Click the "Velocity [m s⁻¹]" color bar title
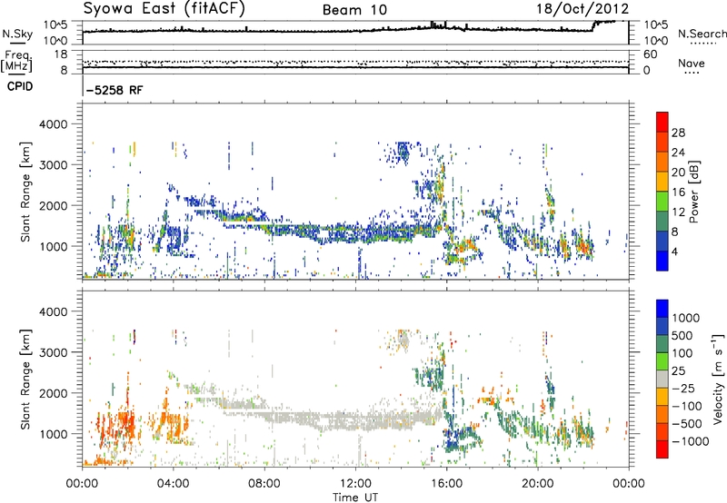The image size is (727, 503). [718, 379]
